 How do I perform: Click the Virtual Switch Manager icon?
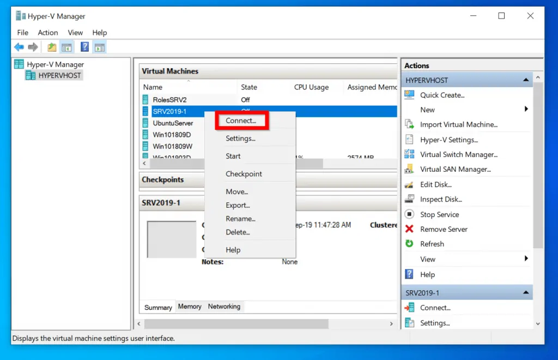tap(410, 154)
